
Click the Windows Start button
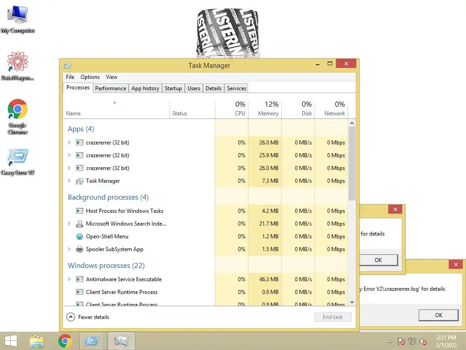click(11, 341)
